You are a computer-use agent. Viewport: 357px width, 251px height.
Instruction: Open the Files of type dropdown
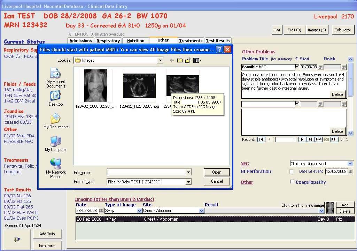pos(188,182)
